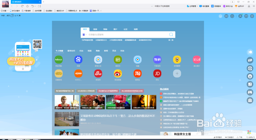Open the hamburger main menu icon
The image size is (256, 140).
point(254,6)
